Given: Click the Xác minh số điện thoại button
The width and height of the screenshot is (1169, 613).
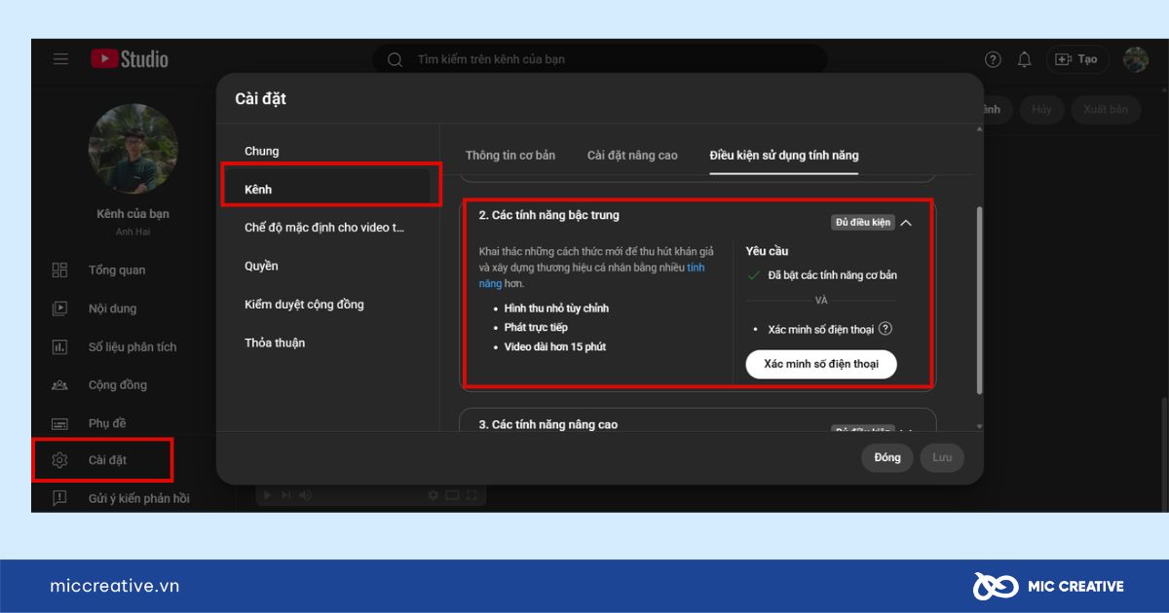Looking at the screenshot, I should (x=821, y=364).
